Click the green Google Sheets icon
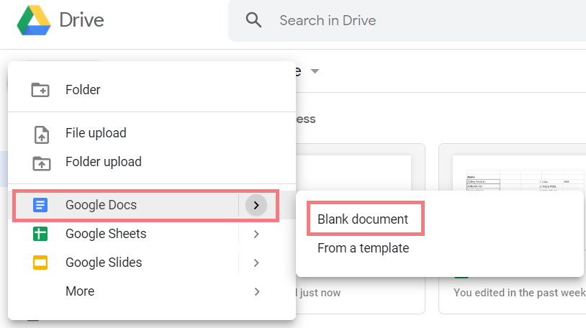Image resolution: width=586 pixels, height=328 pixels. click(40, 234)
